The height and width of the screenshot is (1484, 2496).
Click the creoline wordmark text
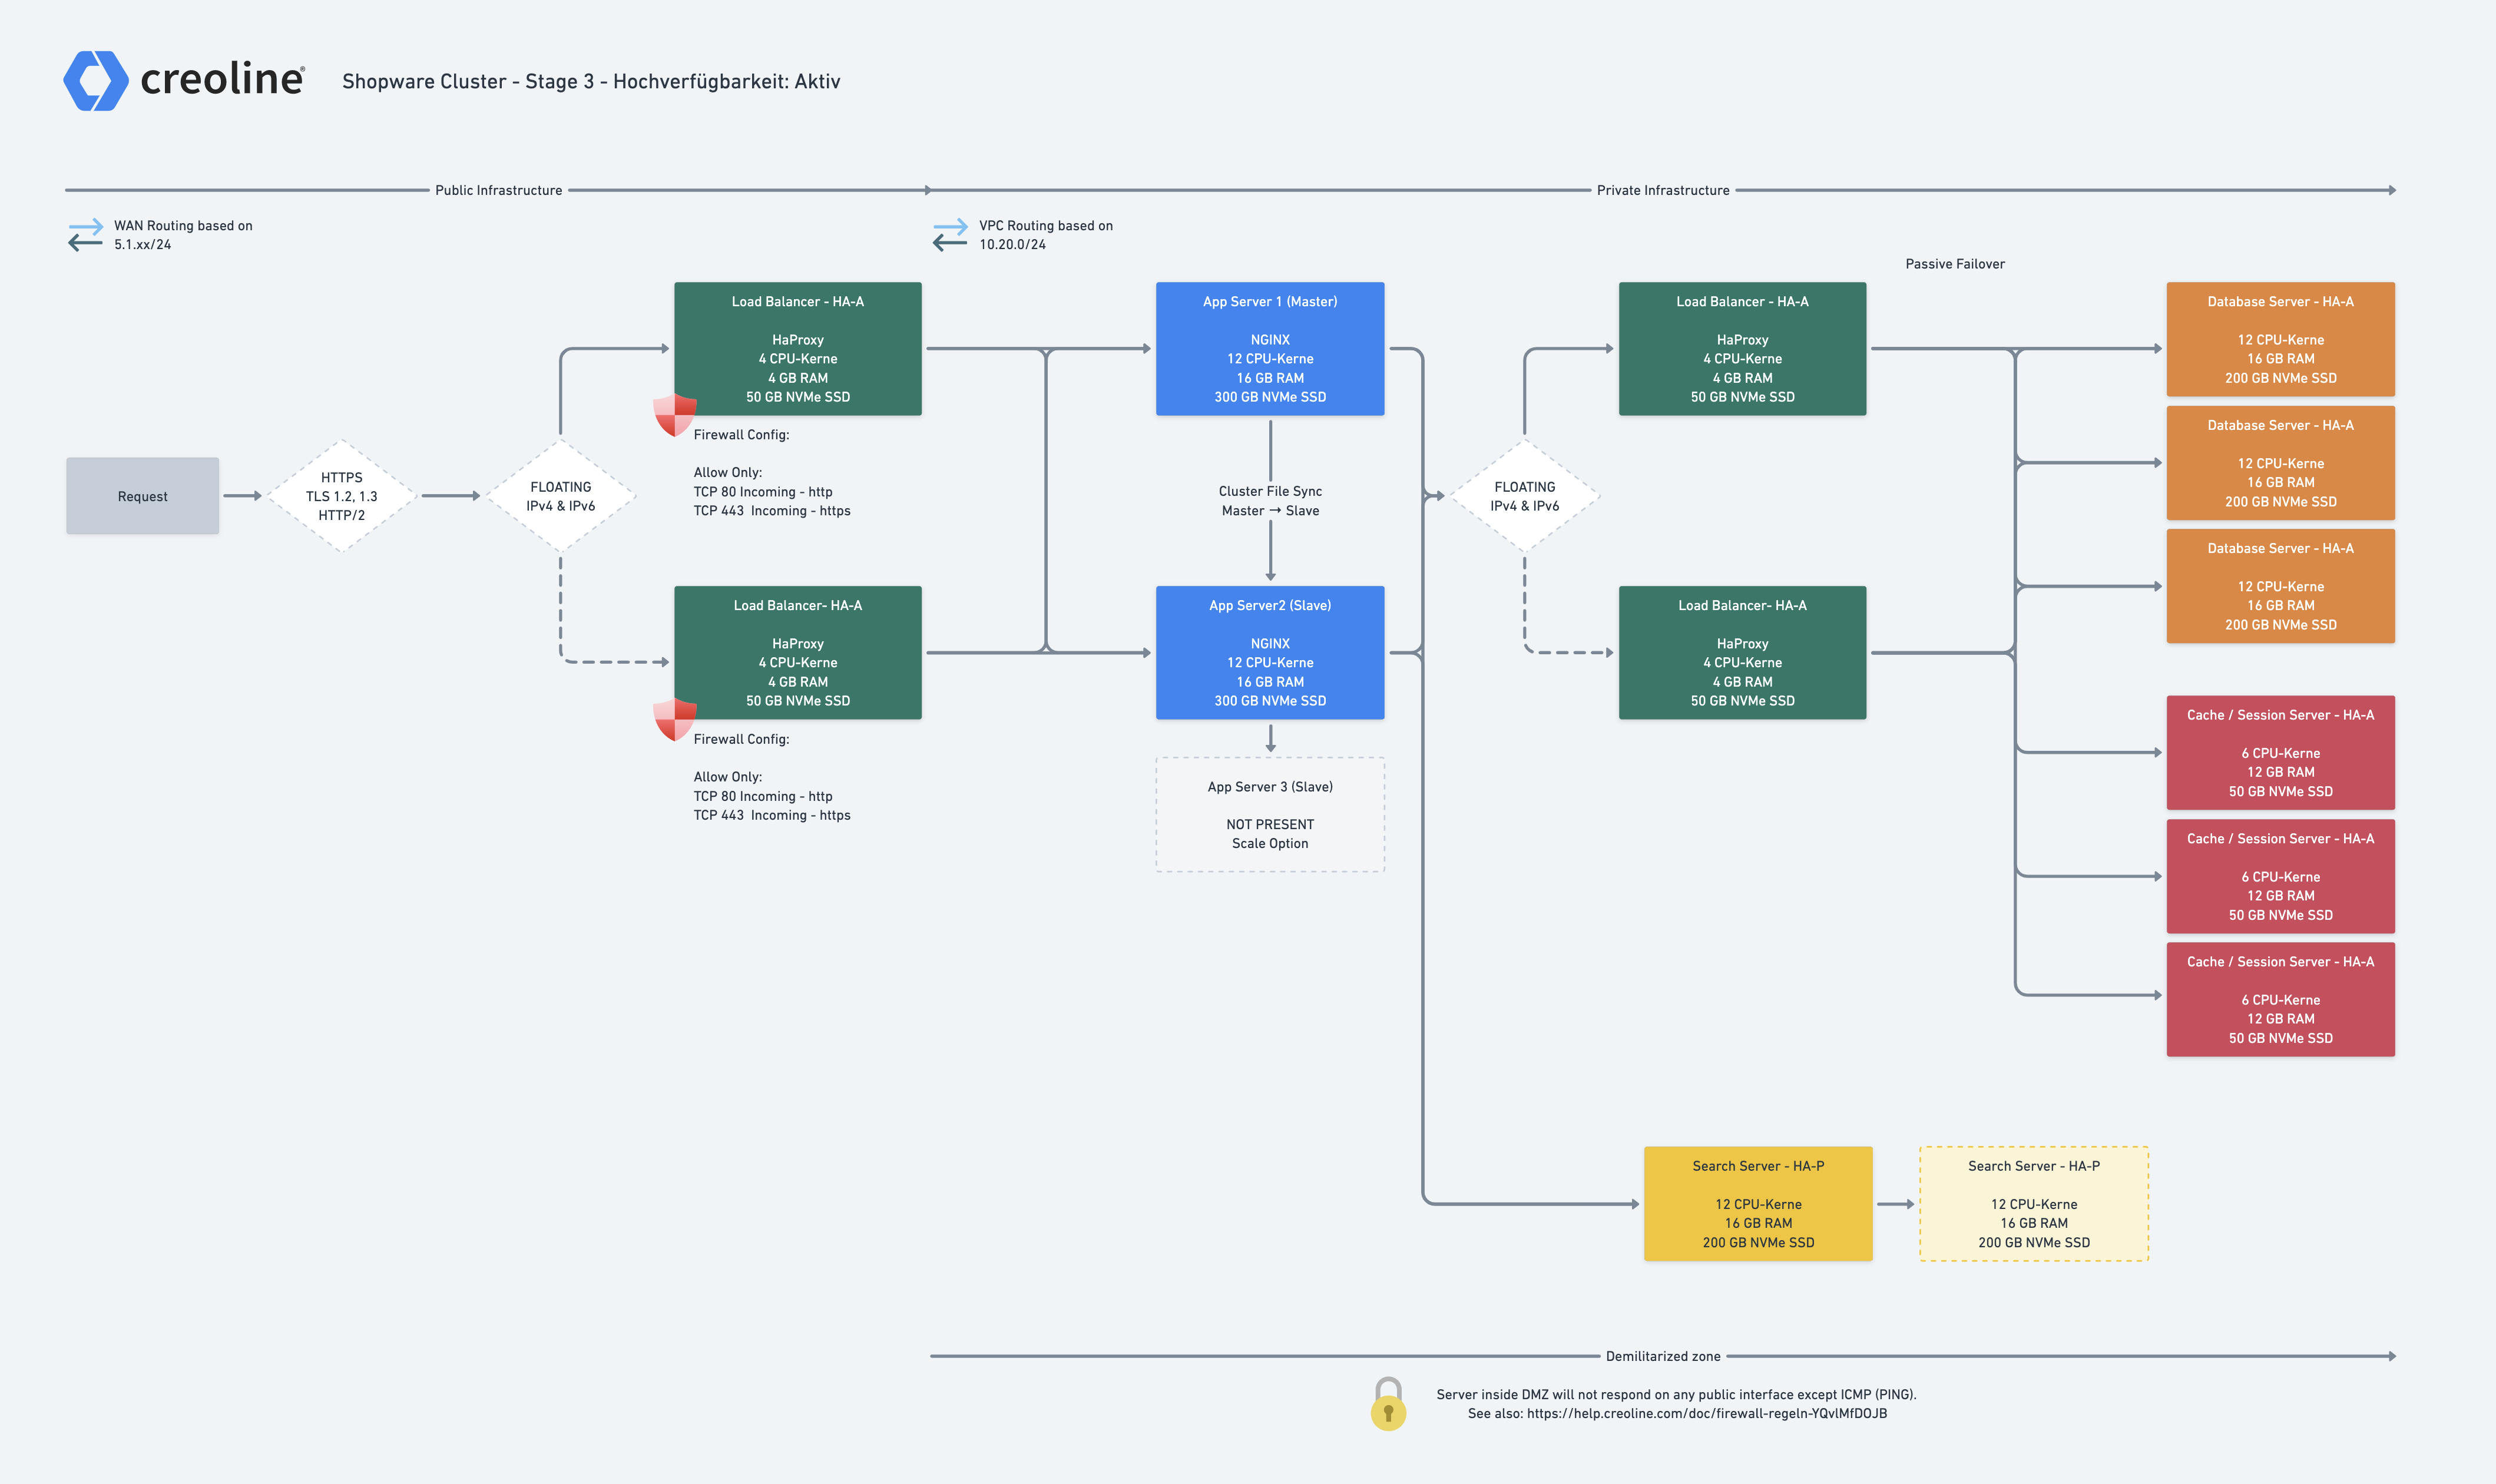click(222, 79)
